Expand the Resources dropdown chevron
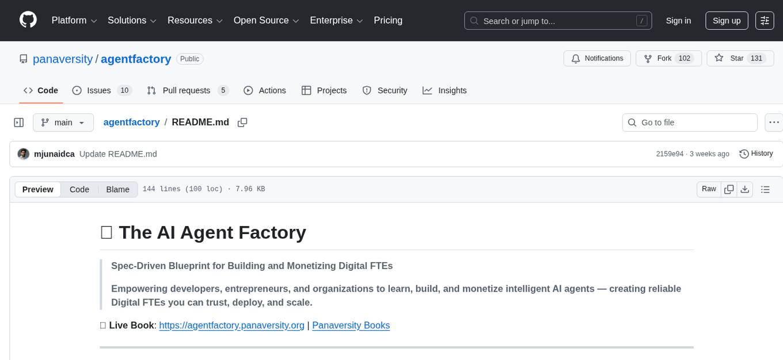This screenshot has width=783, height=360. click(x=221, y=21)
